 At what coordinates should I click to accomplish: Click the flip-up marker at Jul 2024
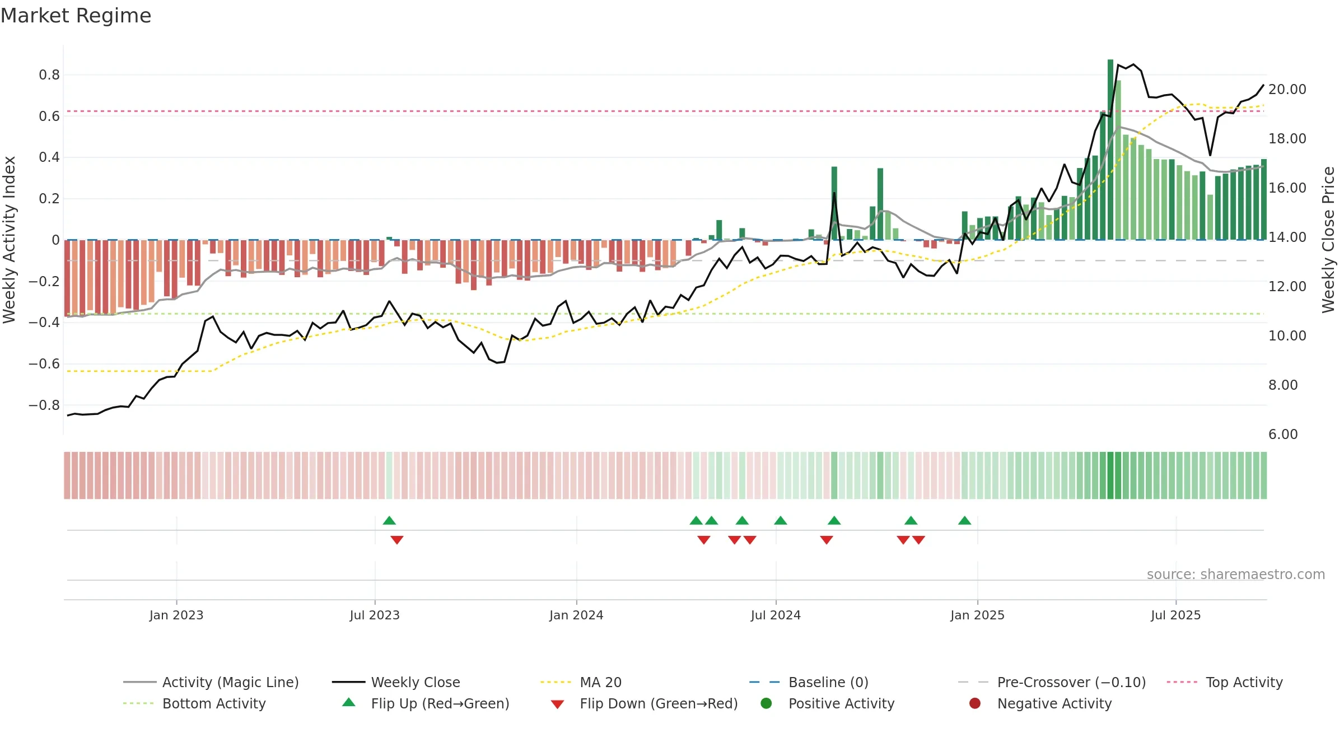pos(781,521)
